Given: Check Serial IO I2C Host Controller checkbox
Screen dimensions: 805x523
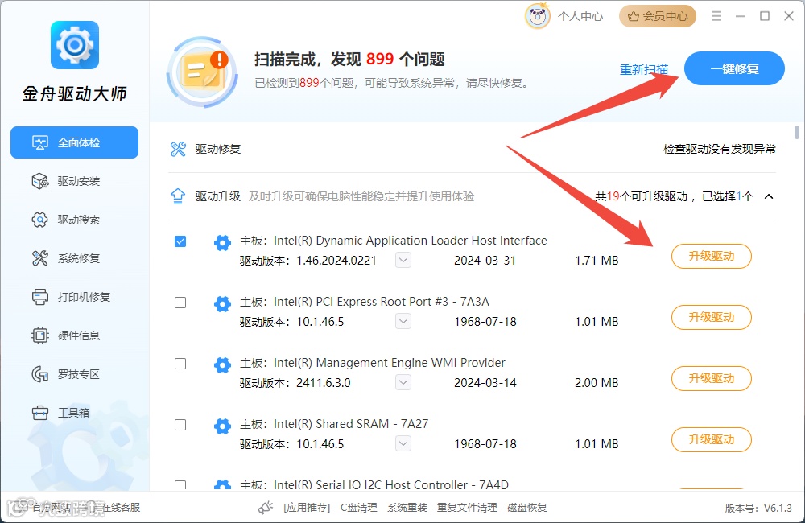Looking at the screenshot, I should coord(180,484).
